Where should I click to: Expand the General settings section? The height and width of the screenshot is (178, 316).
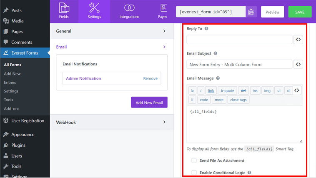click(x=112, y=31)
